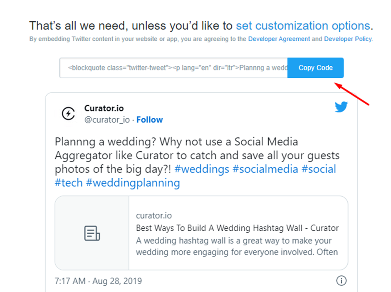Image resolution: width=391 pixels, height=292 pixels.
Task: Open the Wedding Hashtag Wall article title
Action: pyautogui.click(x=237, y=228)
